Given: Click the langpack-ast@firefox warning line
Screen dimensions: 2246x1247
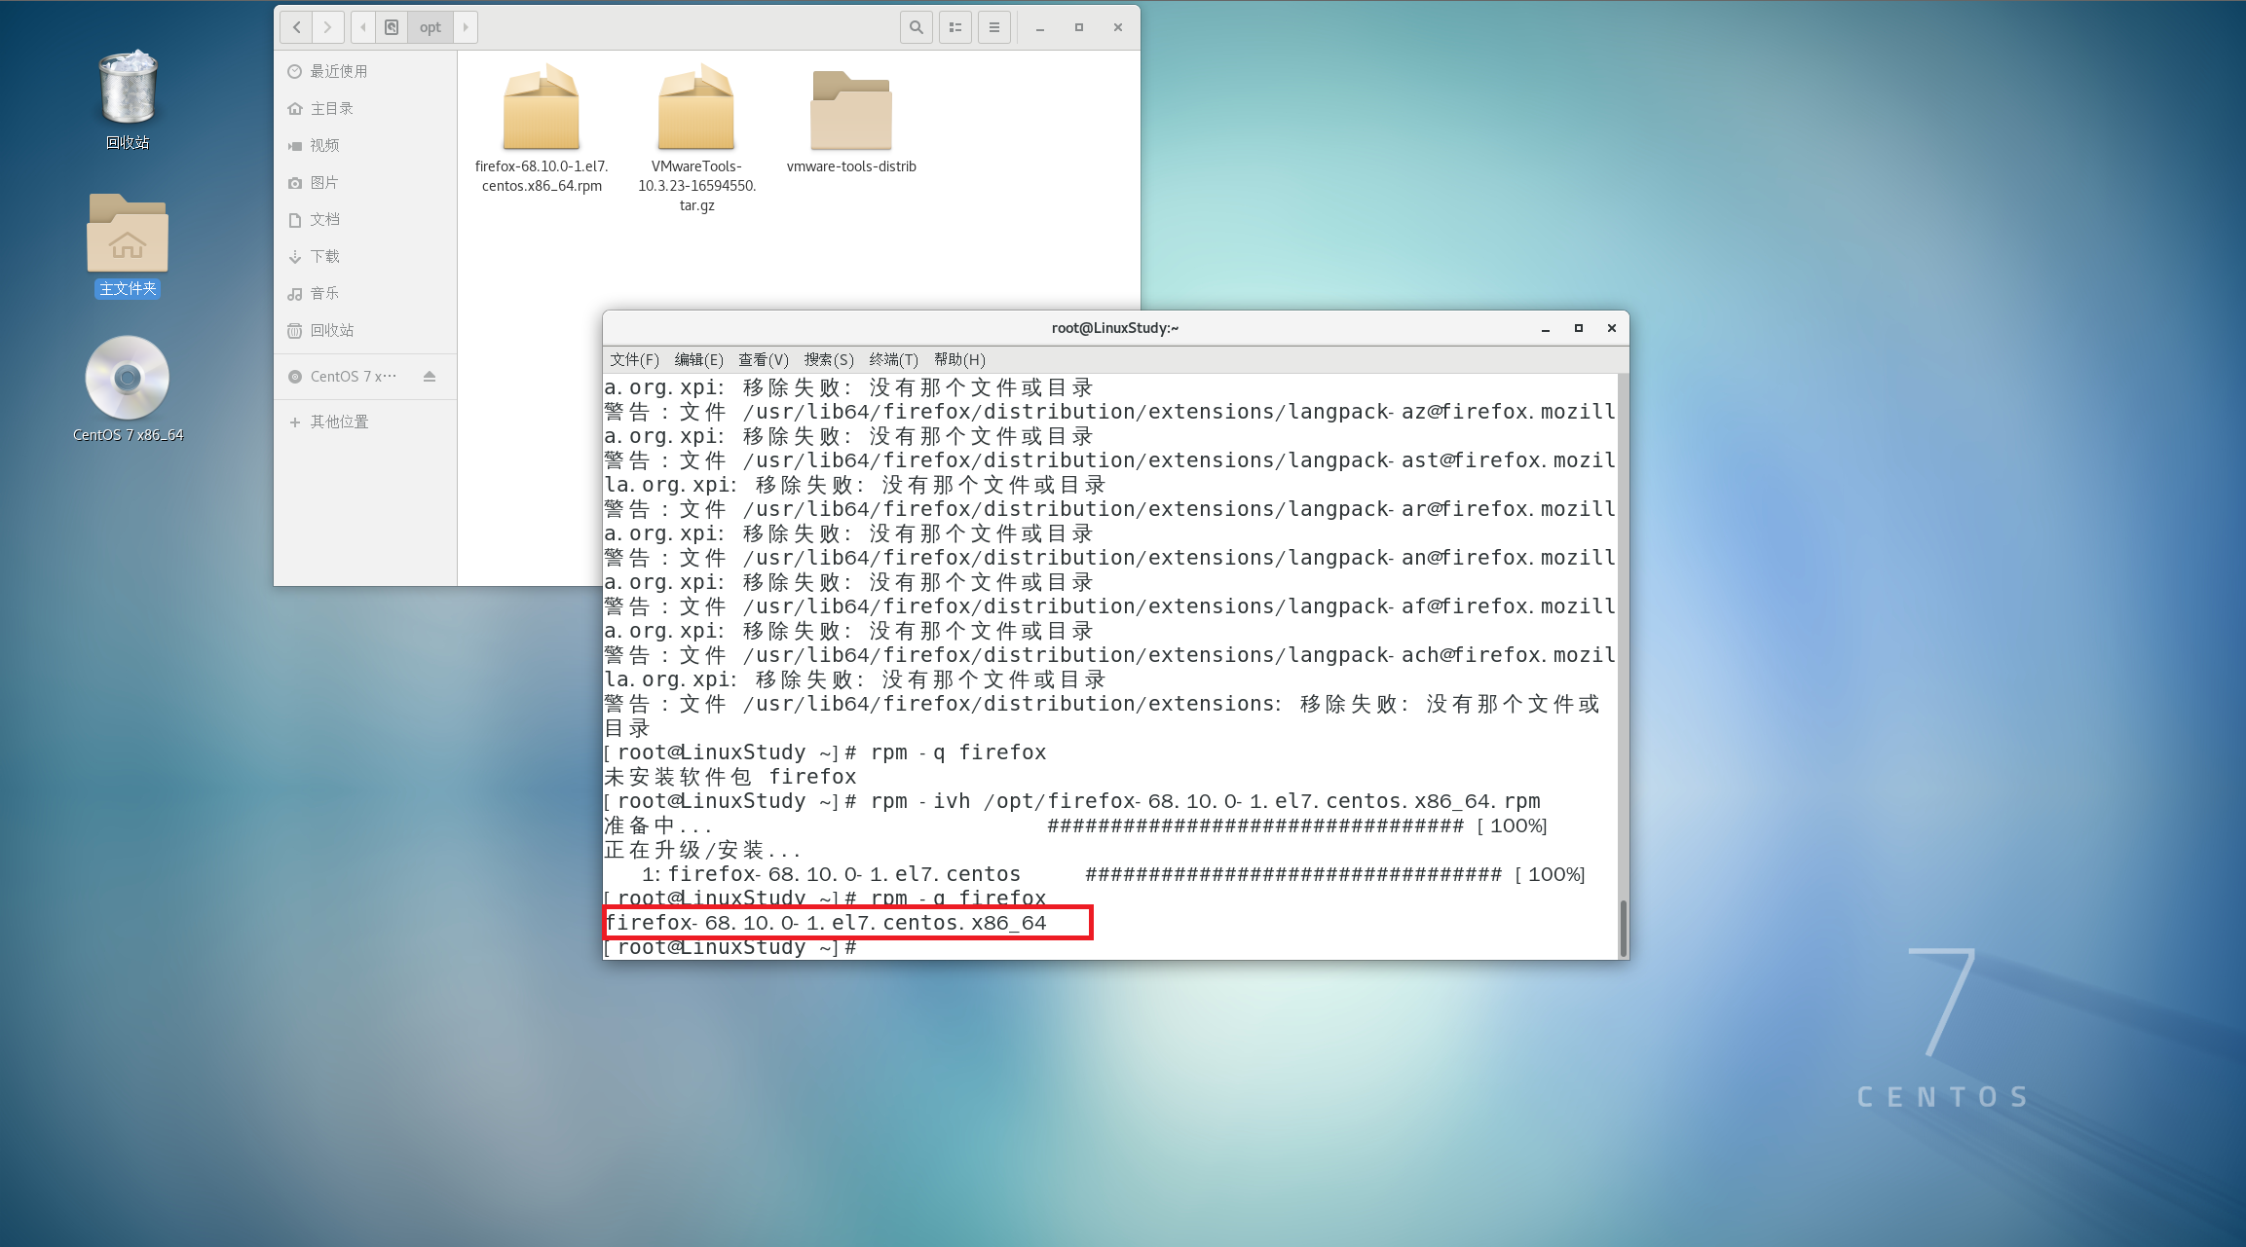Looking at the screenshot, I should 1110,460.
